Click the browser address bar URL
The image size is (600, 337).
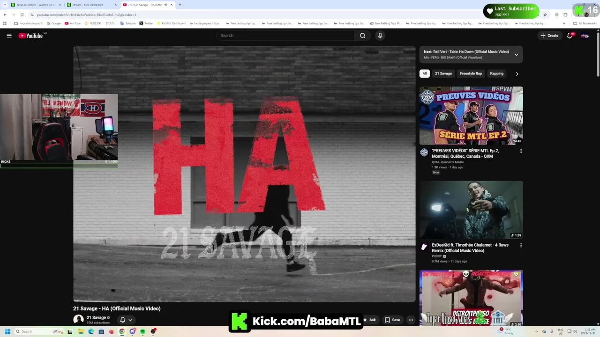click(x=87, y=15)
